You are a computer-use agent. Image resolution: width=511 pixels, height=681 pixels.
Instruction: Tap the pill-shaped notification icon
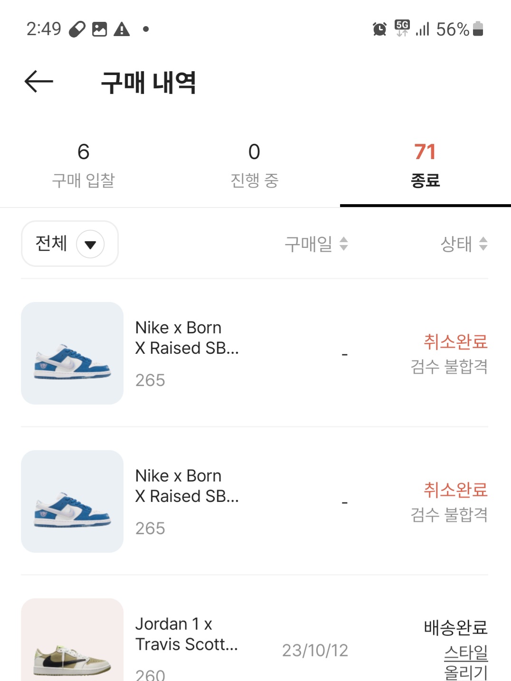click(x=77, y=29)
